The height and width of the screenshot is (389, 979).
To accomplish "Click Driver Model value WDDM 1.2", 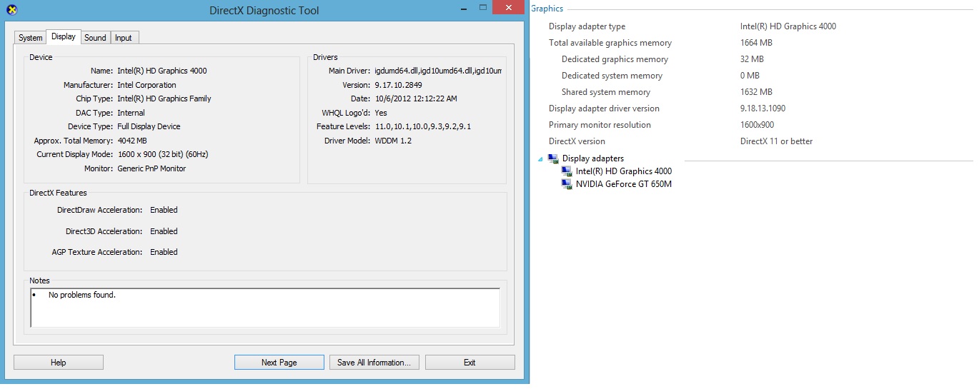I will (393, 141).
